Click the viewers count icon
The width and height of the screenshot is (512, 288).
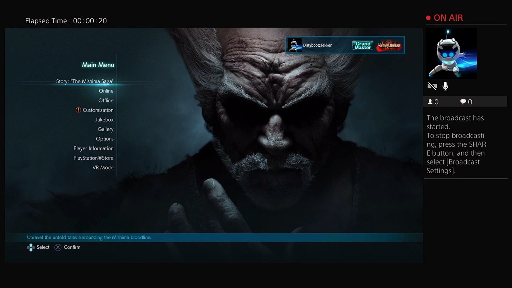(430, 102)
